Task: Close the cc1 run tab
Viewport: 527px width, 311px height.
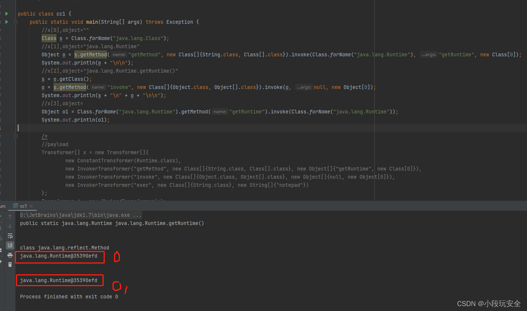Action: pyautogui.click(x=31, y=206)
